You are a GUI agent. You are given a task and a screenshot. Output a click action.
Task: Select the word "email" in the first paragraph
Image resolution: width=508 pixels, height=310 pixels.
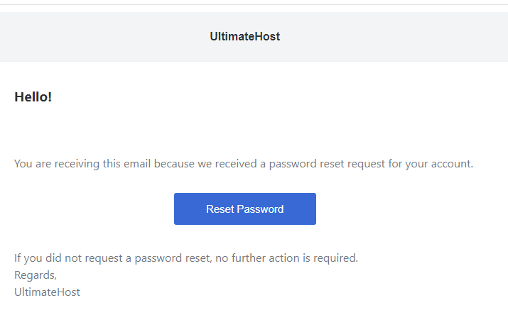[x=137, y=164]
